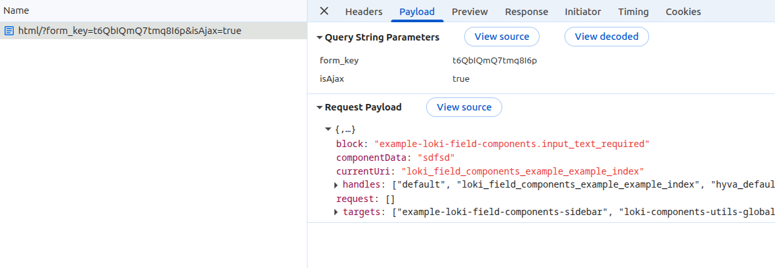Switch to the Preview tab
775x268 pixels.
click(x=469, y=12)
